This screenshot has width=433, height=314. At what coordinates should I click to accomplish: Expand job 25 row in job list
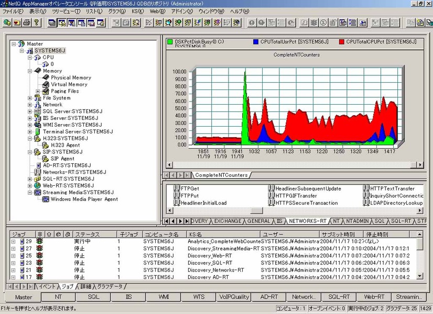tap(13, 256)
